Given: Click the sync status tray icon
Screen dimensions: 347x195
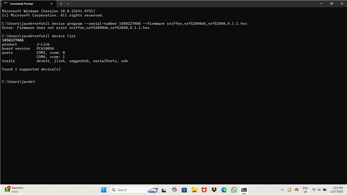Looking at the screenshot, I should [x=290, y=190].
